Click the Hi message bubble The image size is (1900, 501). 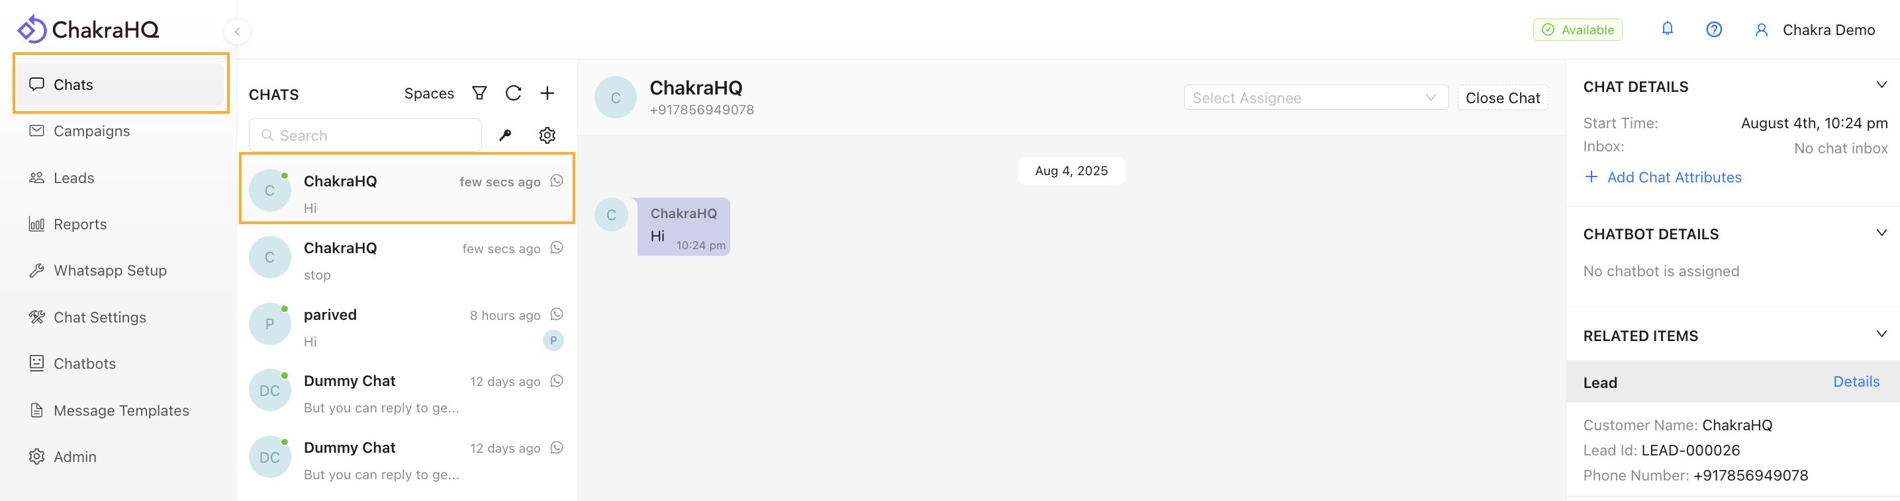pyautogui.click(x=684, y=227)
